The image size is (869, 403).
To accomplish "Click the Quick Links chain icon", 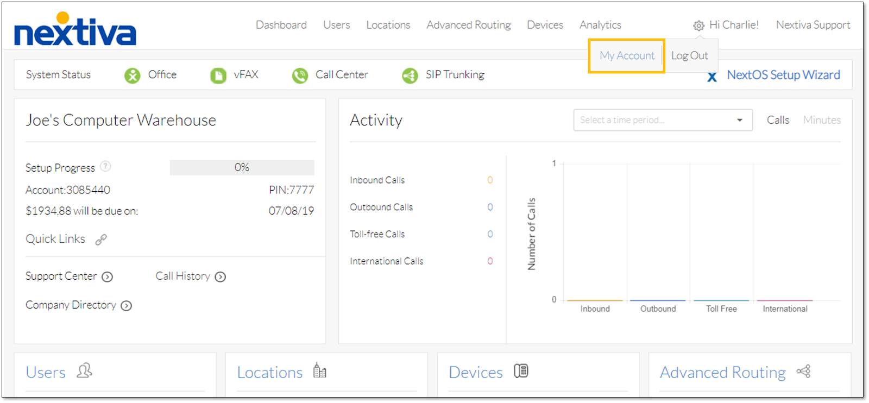I will coord(101,240).
